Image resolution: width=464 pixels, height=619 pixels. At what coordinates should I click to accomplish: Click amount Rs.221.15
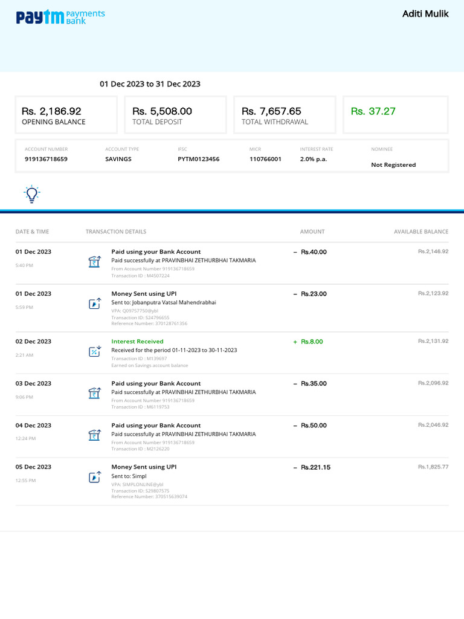pyautogui.click(x=315, y=467)
